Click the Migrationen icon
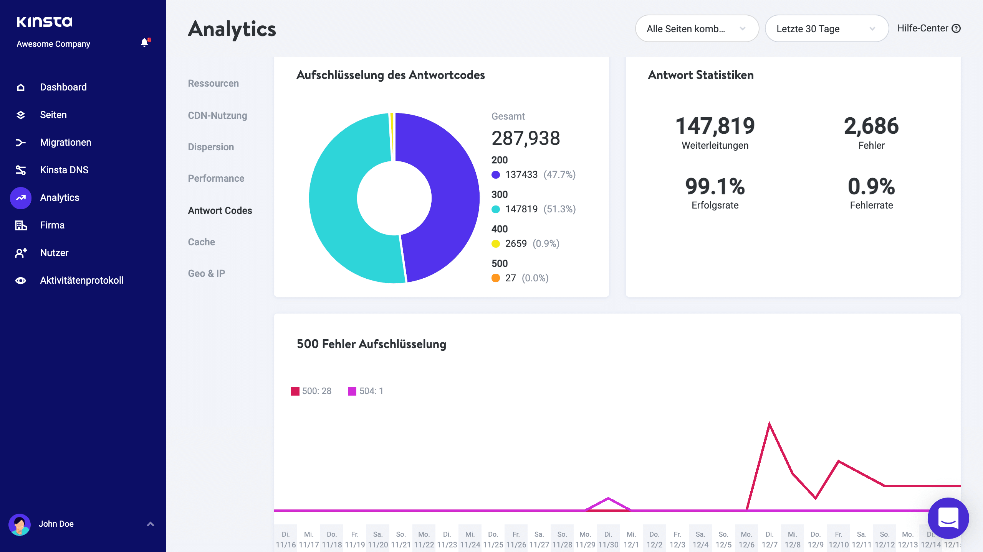 pyautogui.click(x=20, y=142)
